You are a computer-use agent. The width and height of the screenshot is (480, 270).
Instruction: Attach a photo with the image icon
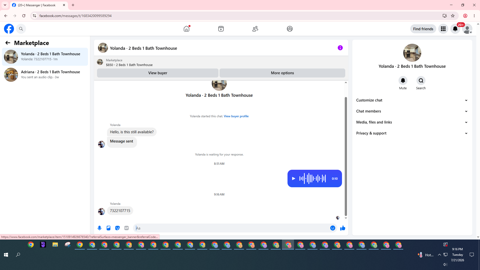coord(108,228)
